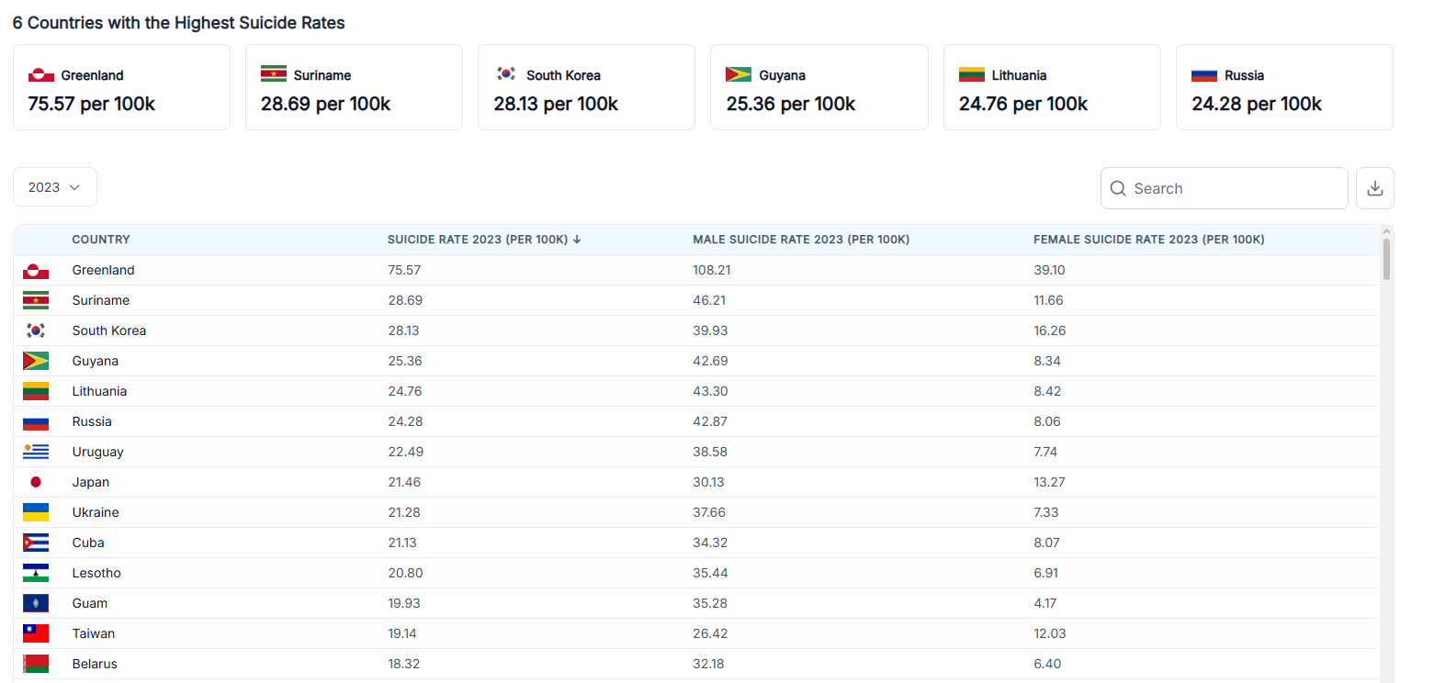The width and height of the screenshot is (1434, 683).
Task: Click the Russia flag in the top card
Action: (x=1204, y=75)
